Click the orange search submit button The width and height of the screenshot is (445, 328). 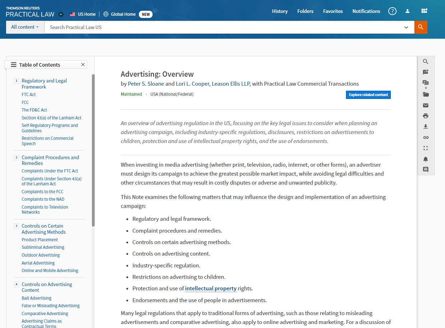pyautogui.click(x=421, y=27)
